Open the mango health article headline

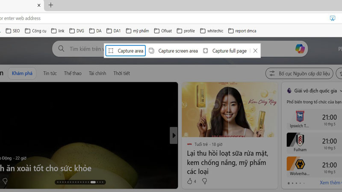point(46,168)
